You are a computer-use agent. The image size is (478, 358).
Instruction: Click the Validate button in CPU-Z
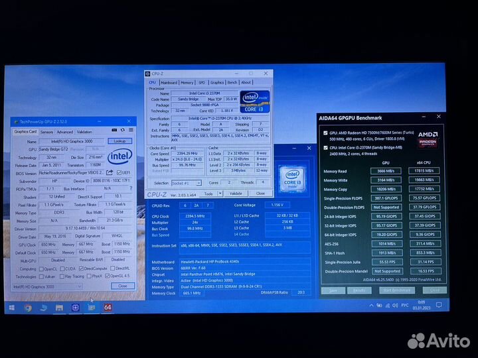click(236, 194)
